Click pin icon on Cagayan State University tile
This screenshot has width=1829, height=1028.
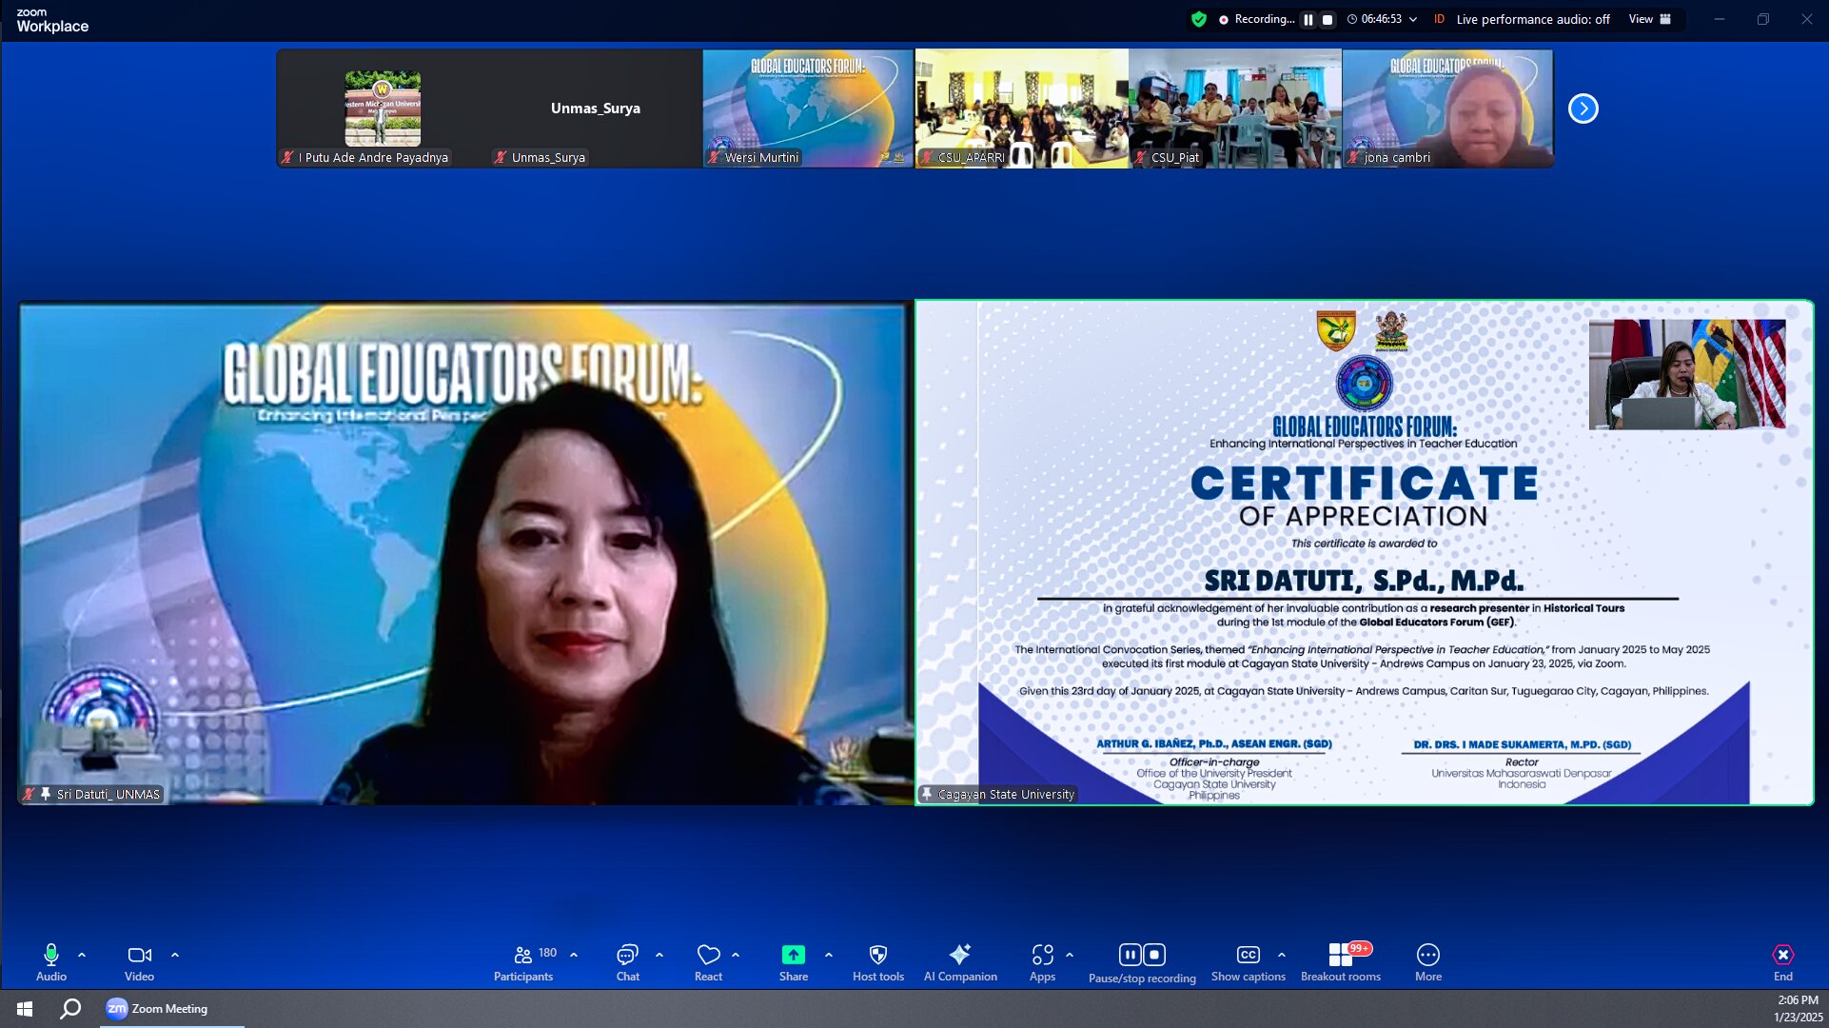(x=926, y=794)
